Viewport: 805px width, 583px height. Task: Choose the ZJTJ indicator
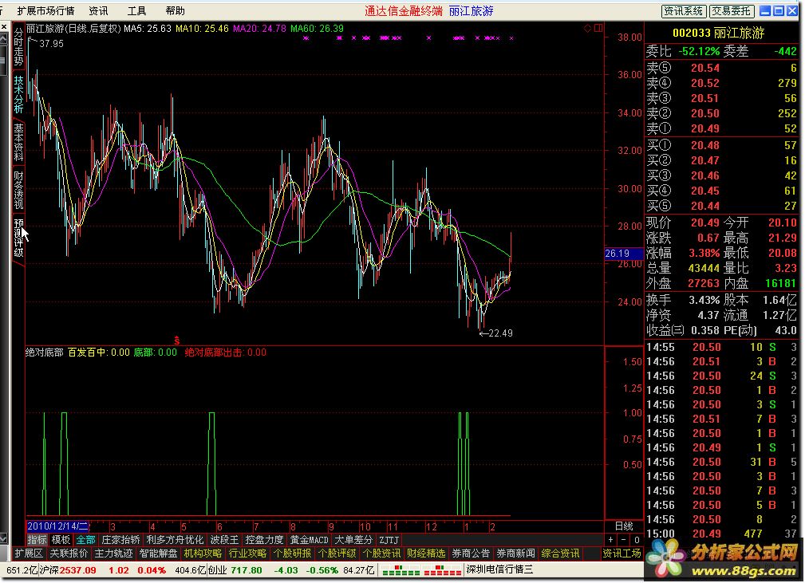tap(389, 540)
